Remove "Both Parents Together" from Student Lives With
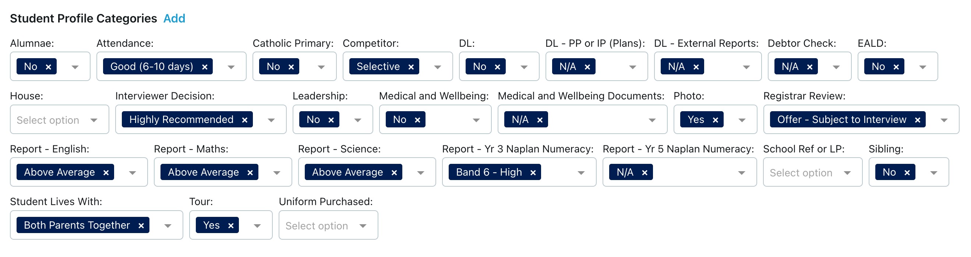Screen dimensions: 971x257 [142, 225]
